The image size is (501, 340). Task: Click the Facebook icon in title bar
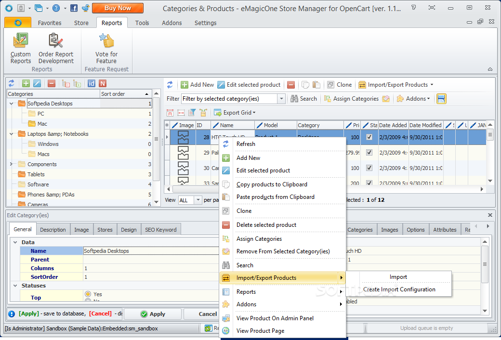74,8
